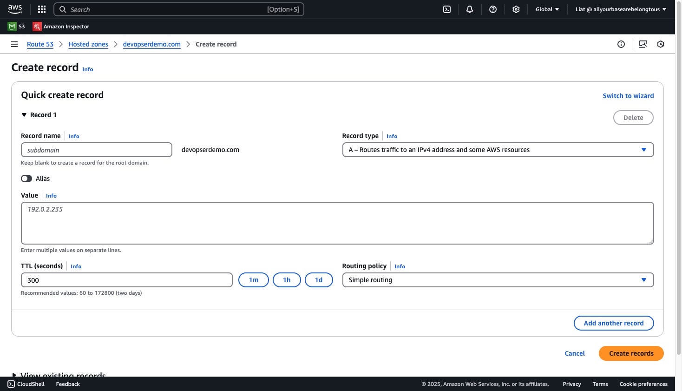Image resolution: width=682 pixels, height=391 pixels.
Task: Click the Amazon Inspector shortcut icon
Action: [x=37, y=27]
